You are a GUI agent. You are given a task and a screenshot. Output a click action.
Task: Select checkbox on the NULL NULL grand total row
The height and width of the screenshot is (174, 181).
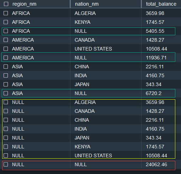point(6,164)
